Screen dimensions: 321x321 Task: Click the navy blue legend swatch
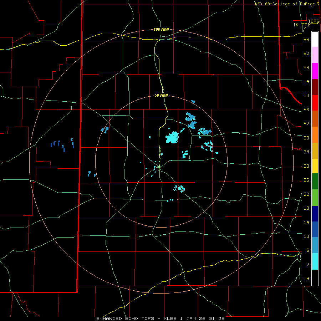coord(315,214)
